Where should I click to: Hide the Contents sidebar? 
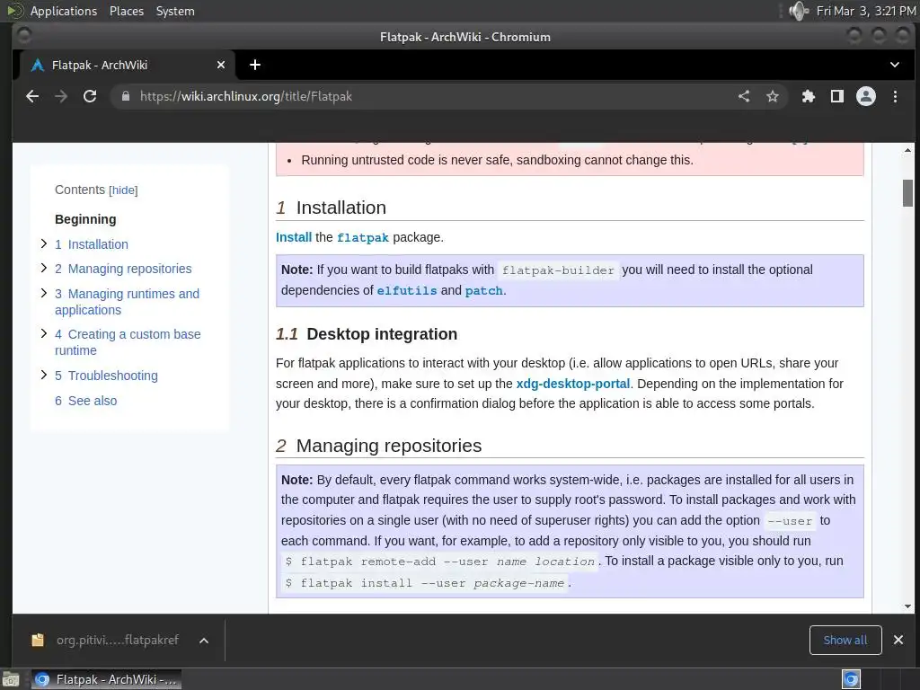click(123, 190)
